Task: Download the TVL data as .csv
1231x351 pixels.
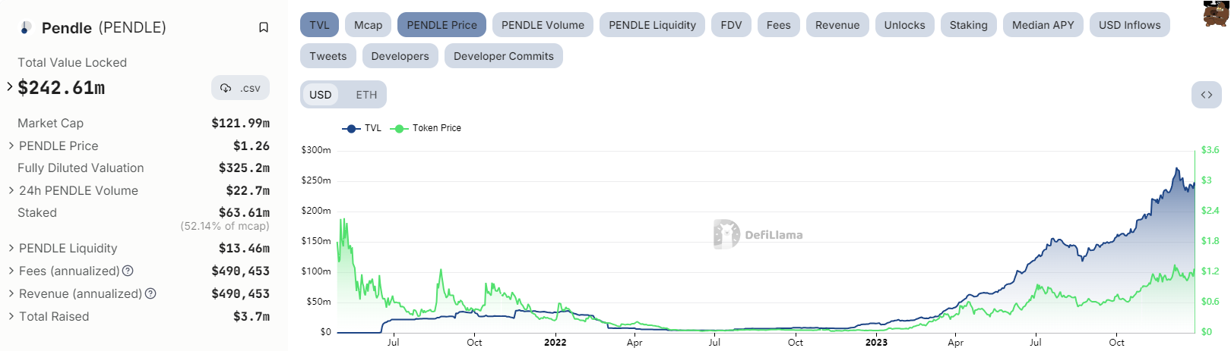Action: click(240, 88)
